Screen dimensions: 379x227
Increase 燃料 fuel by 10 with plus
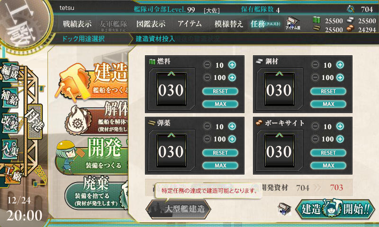click(x=232, y=65)
